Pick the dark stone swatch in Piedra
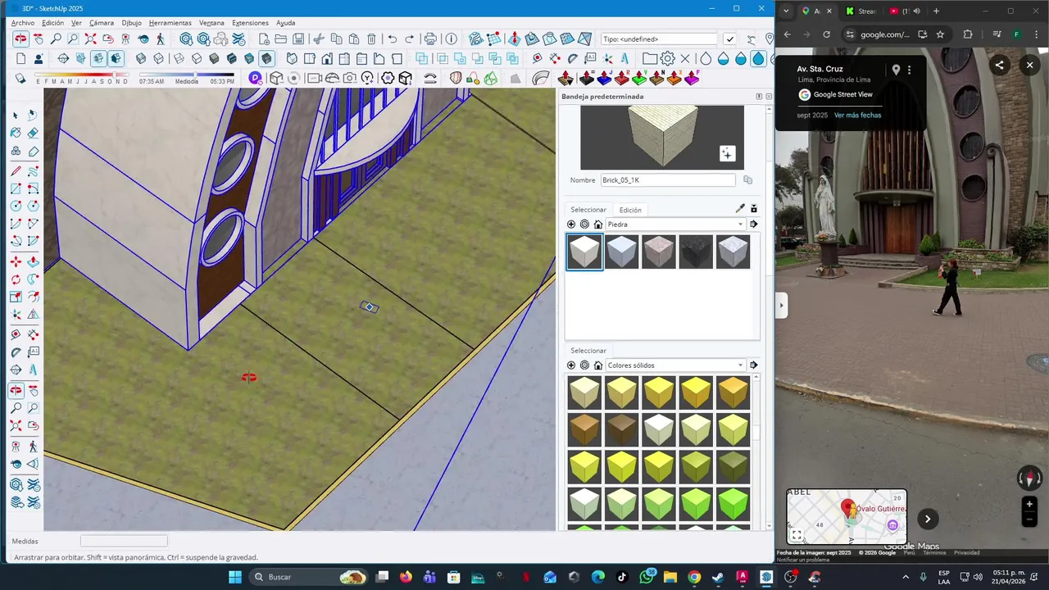Image resolution: width=1049 pixels, height=590 pixels. coord(696,252)
